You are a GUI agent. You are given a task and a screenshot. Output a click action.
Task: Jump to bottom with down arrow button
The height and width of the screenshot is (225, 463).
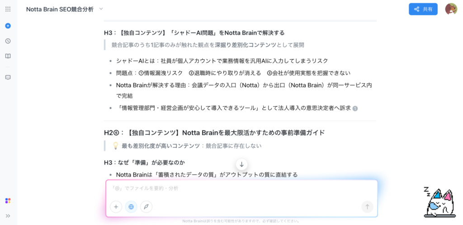[241, 164]
